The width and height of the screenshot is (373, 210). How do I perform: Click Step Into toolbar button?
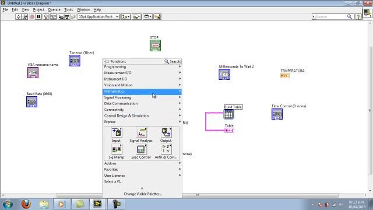coord(61,17)
